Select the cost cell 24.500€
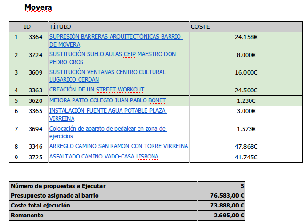308x224 pixels. (x=245, y=90)
